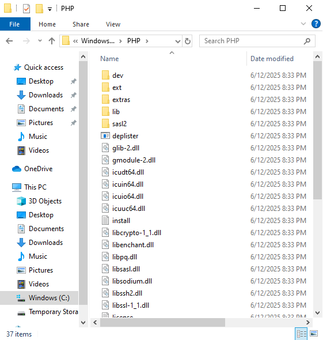The height and width of the screenshot is (340, 323).
Task: Click the Windows... breadcrumb segment
Action: click(98, 41)
